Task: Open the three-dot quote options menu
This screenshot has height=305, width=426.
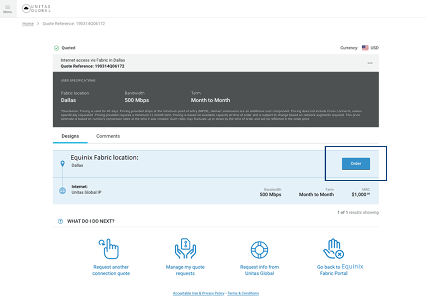Action: (370, 63)
